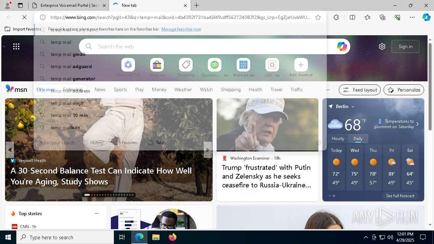
Task: Click the Sign in button
Action: 406,46
